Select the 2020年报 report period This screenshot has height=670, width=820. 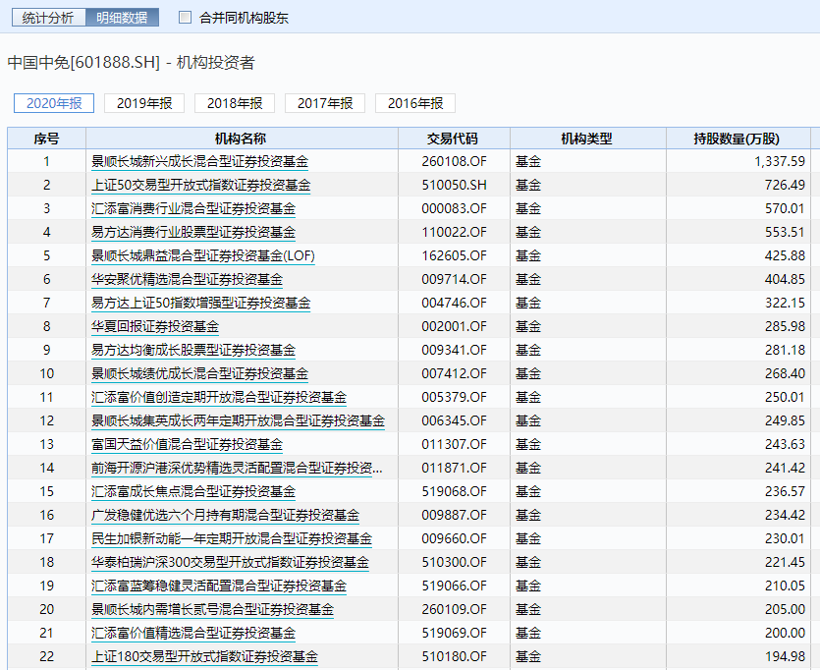pyautogui.click(x=54, y=103)
